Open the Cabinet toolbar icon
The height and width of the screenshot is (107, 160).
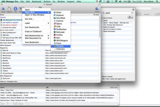pos(9,9)
